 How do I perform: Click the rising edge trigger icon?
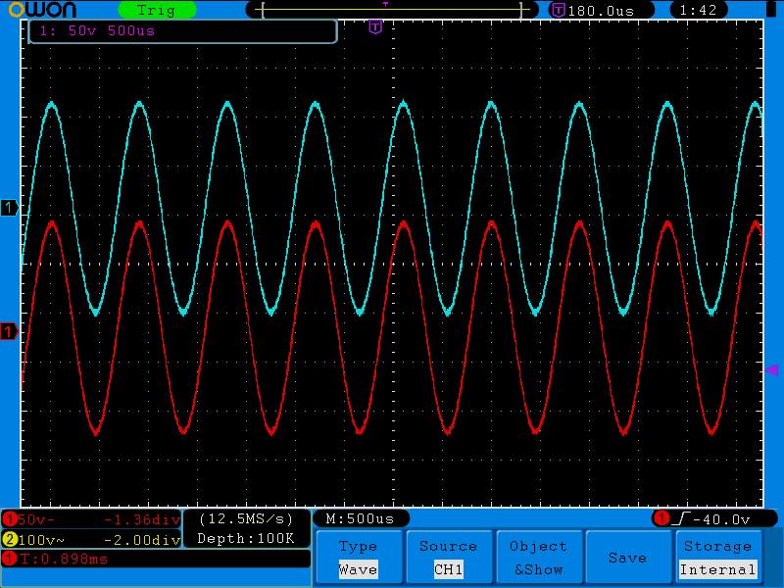point(681,519)
